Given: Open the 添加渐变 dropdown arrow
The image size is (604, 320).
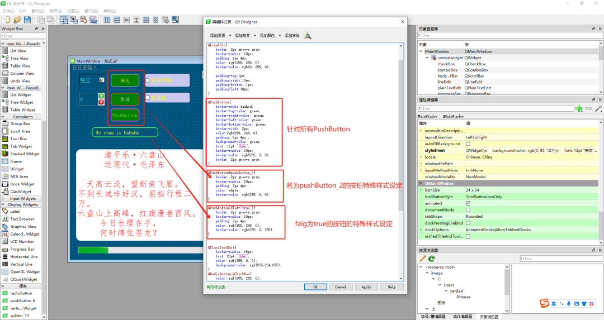Looking at the screenshot, I should coord(254,35).
